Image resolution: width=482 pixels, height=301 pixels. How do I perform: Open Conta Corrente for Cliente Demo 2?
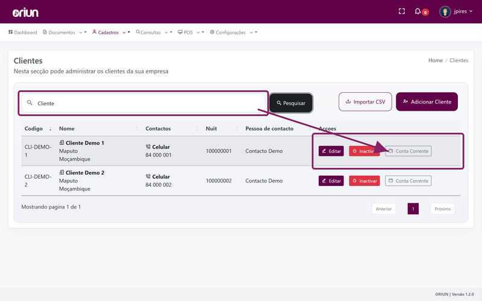[408, 181]
